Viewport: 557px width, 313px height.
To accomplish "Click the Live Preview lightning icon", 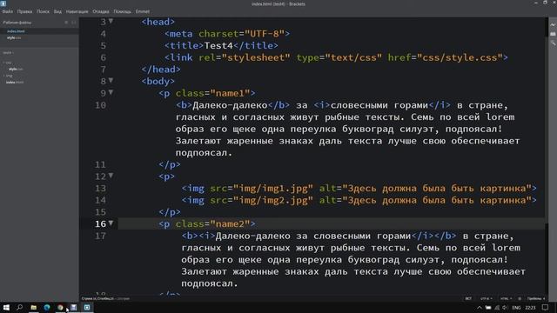I will coord(553,25).
